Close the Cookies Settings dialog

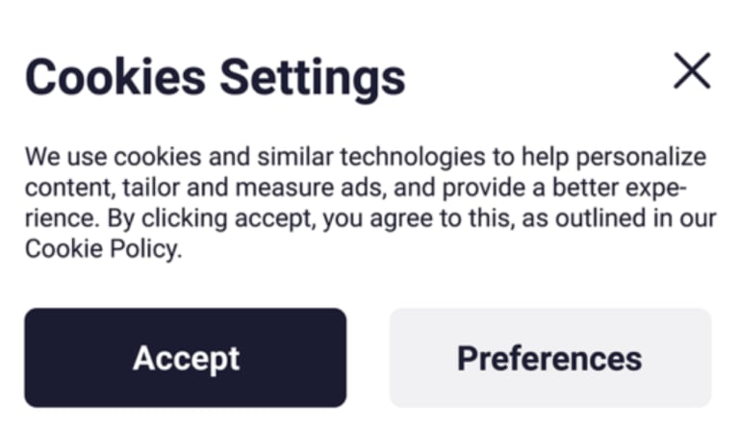(x=692, y=71)
